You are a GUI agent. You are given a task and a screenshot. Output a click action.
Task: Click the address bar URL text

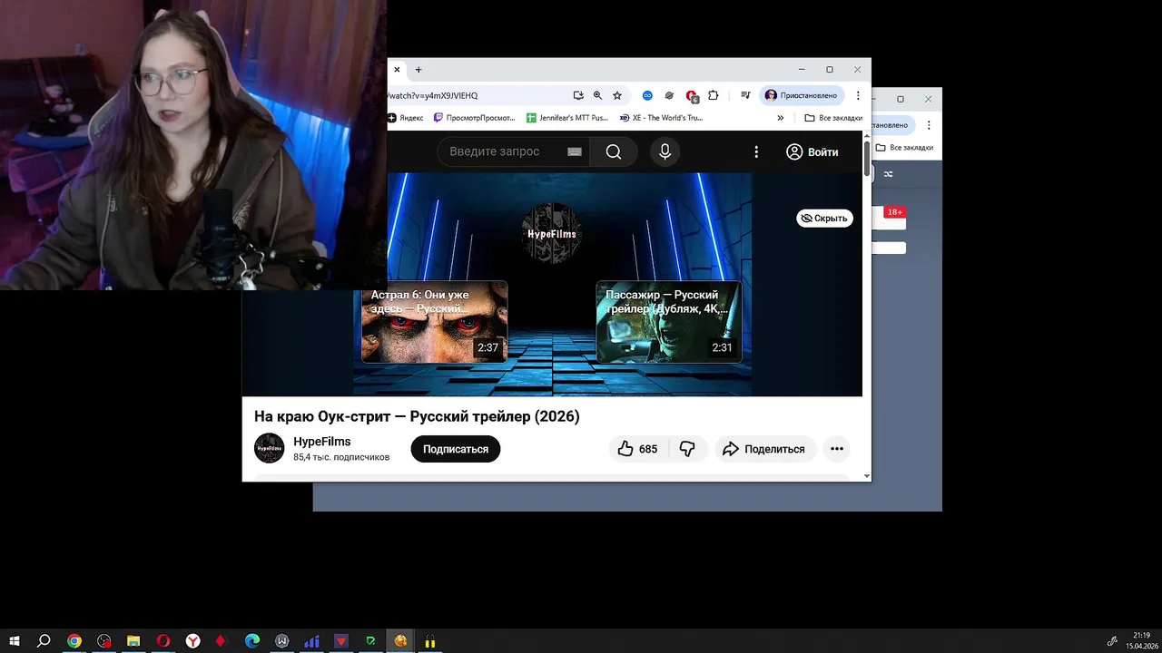(x=434, y=95)
